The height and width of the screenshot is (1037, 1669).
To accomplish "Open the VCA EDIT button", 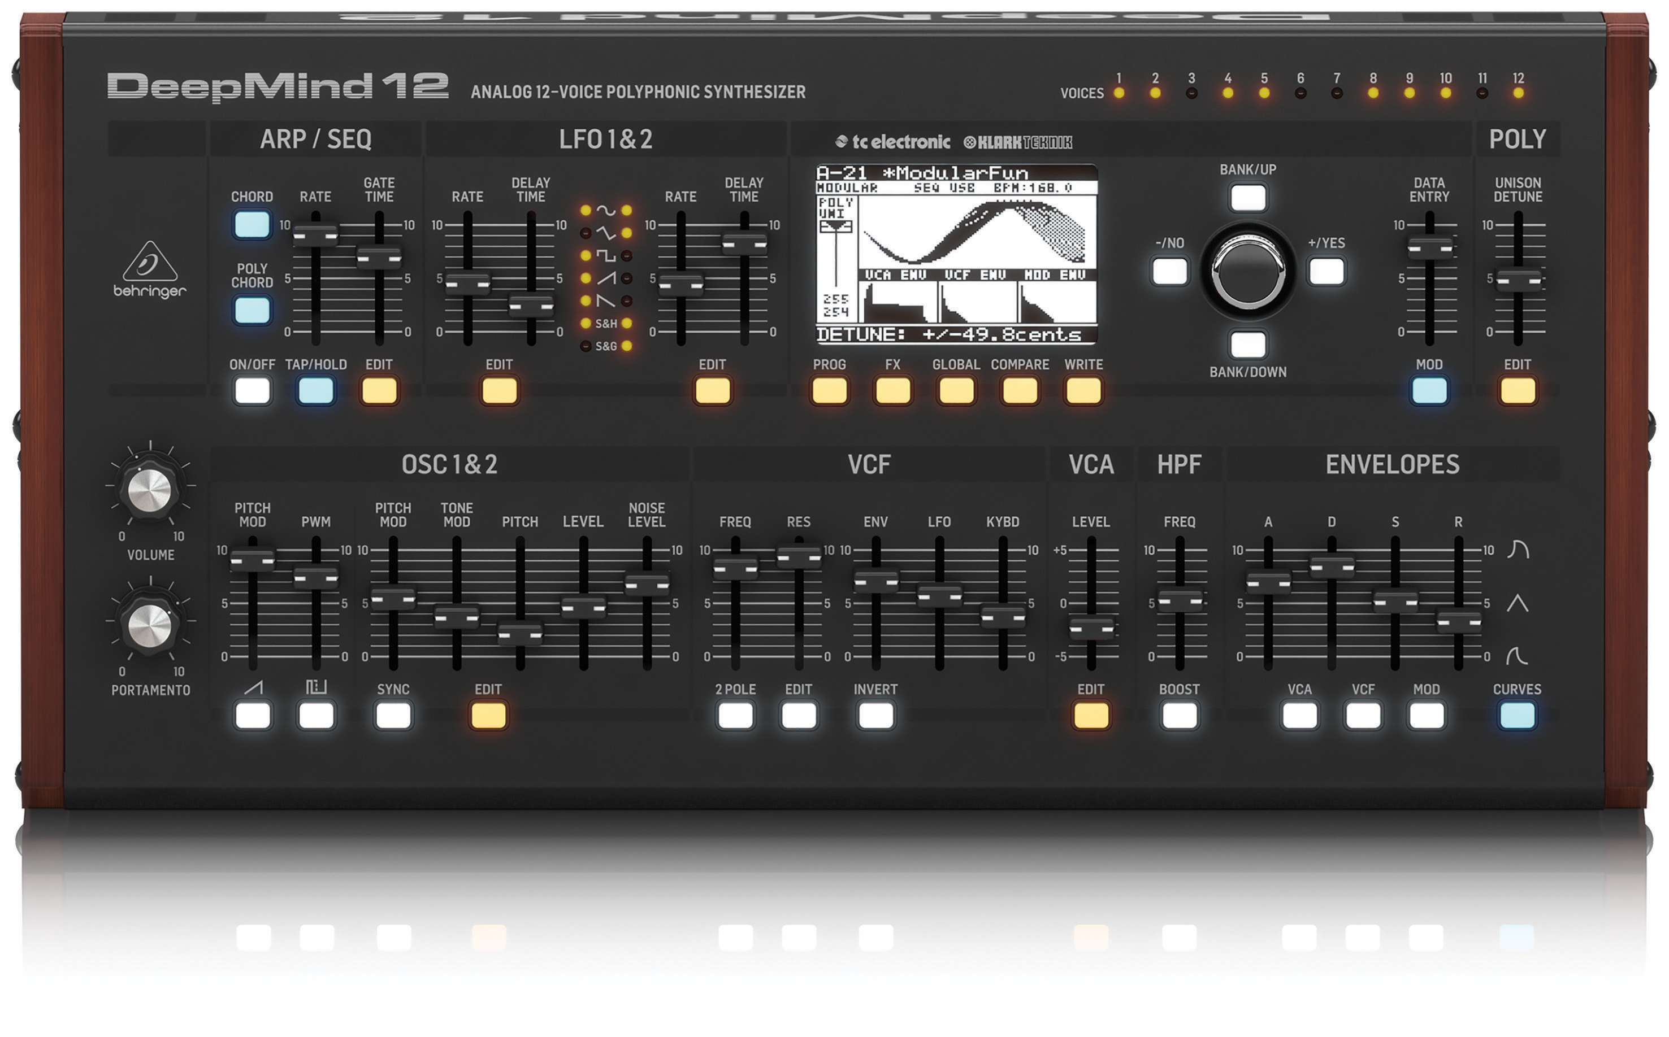I will 1090,715.
